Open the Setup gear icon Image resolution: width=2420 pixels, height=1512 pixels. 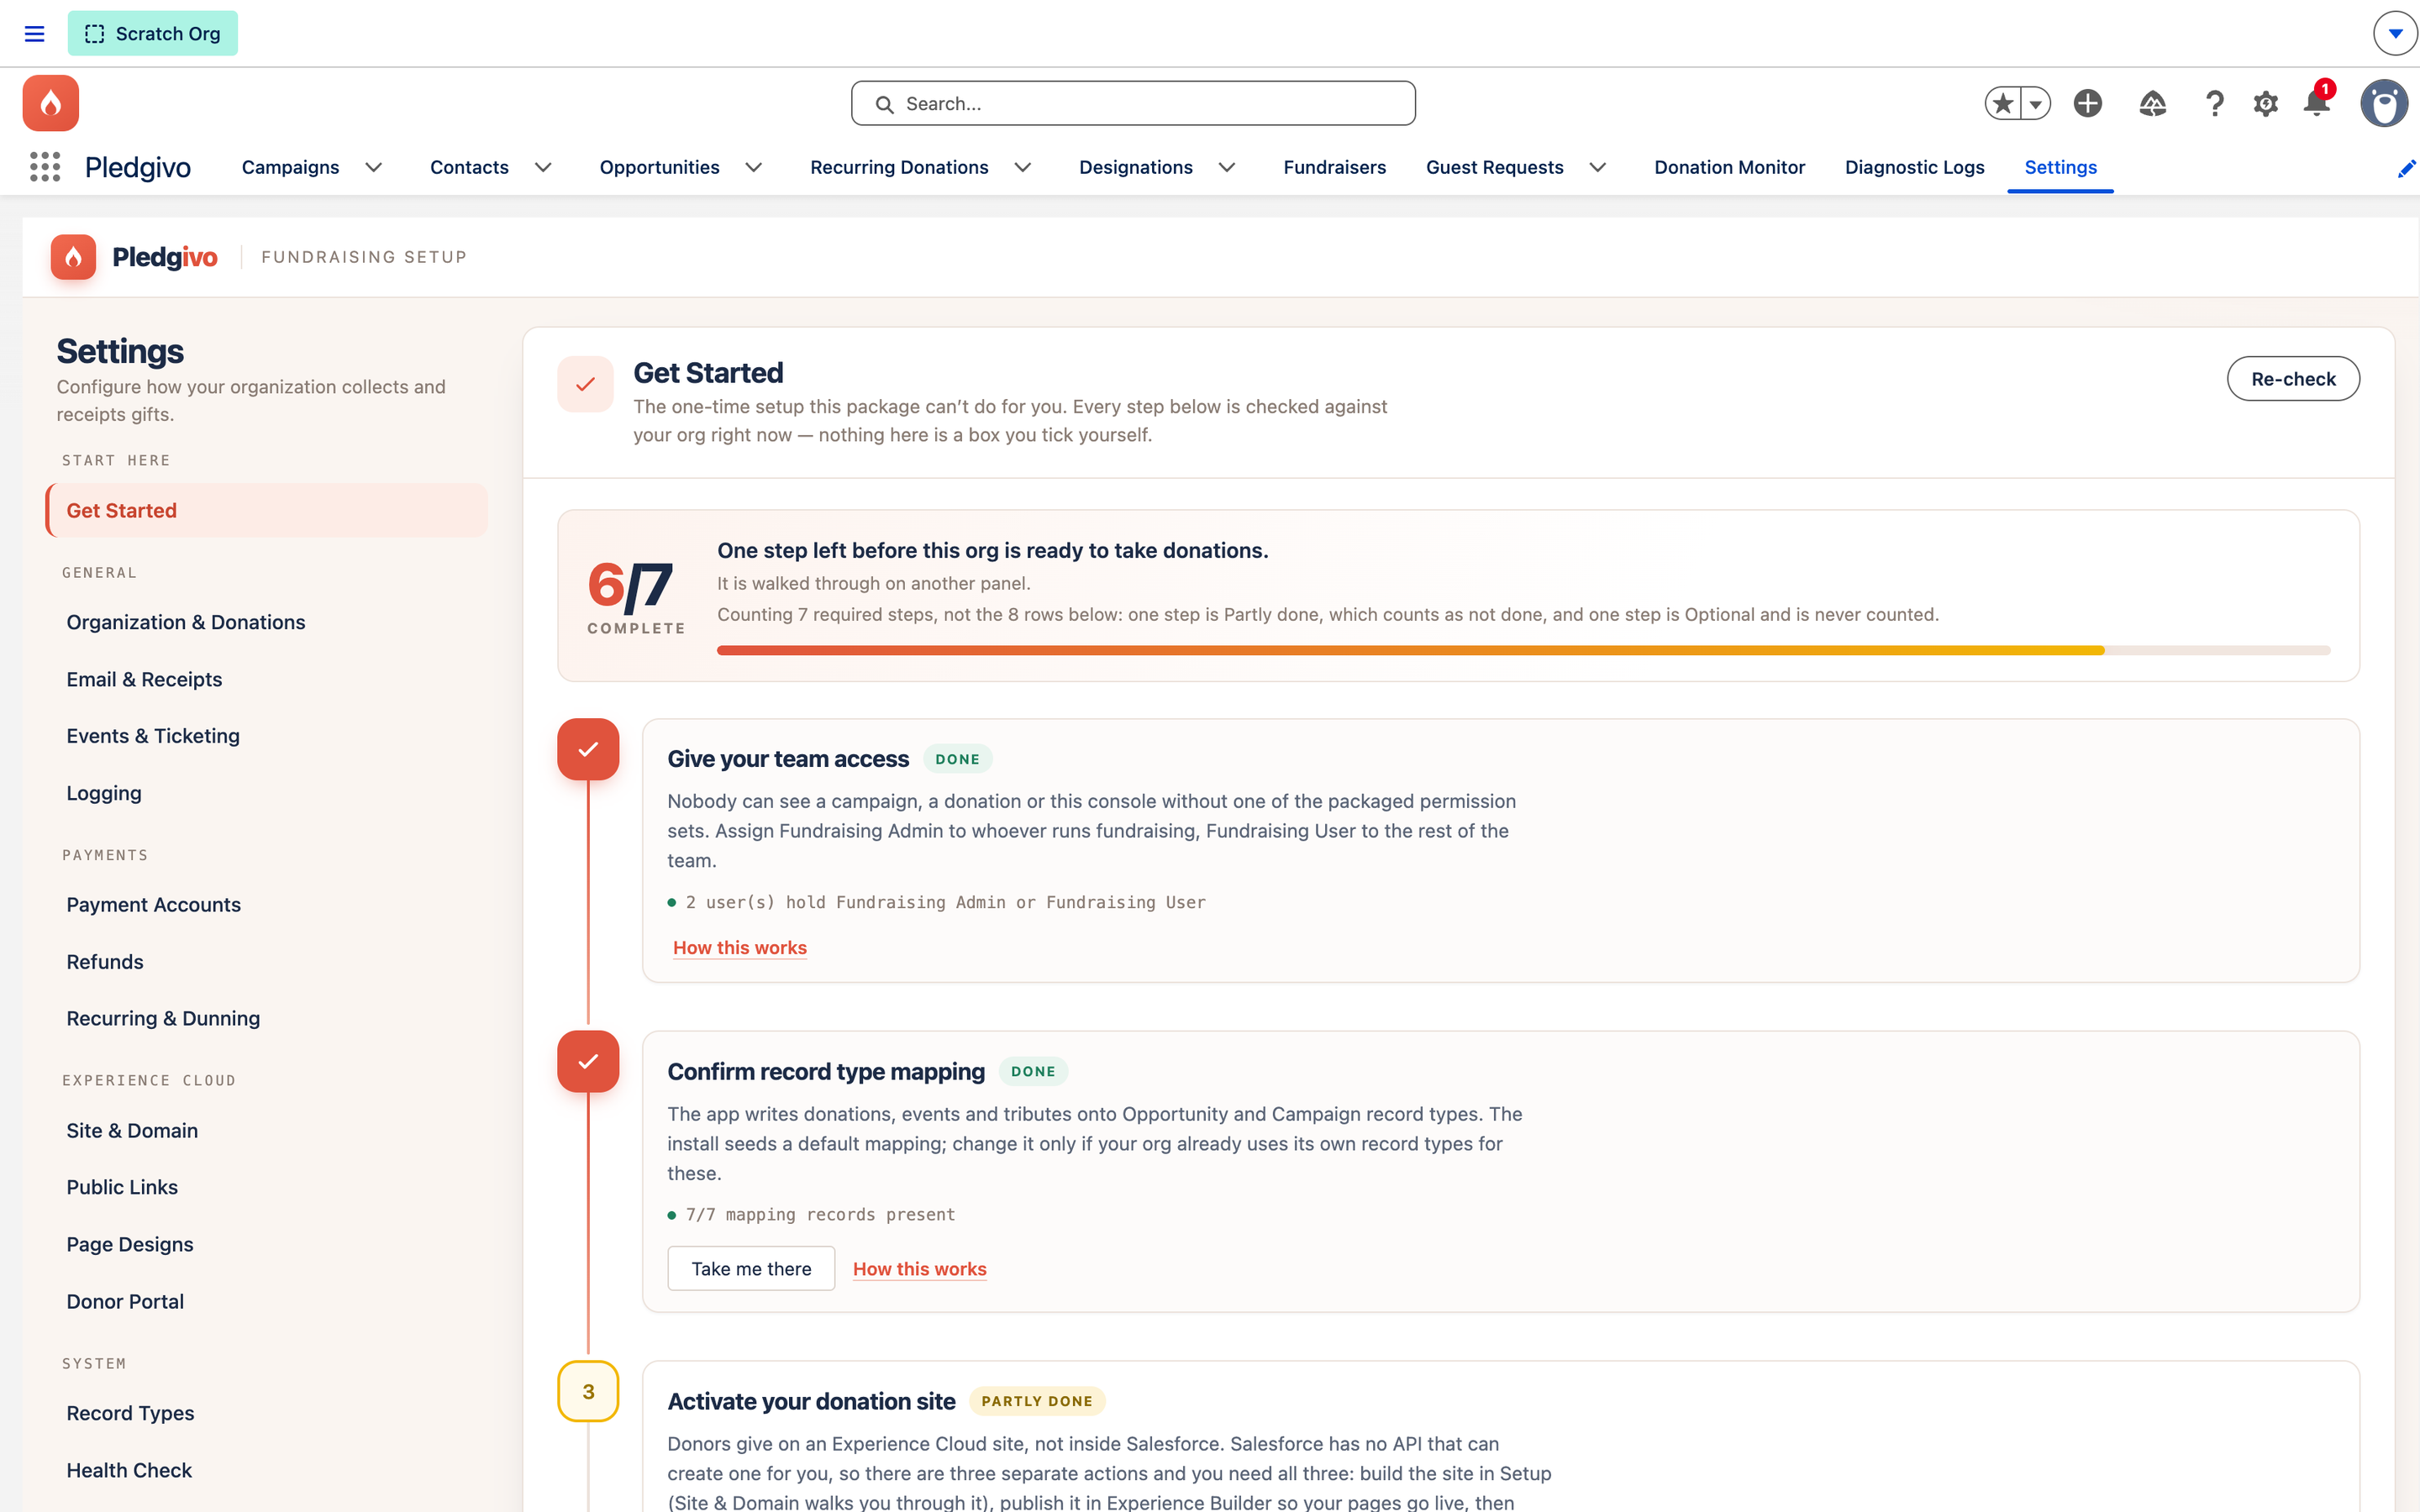coord(2266,103)
